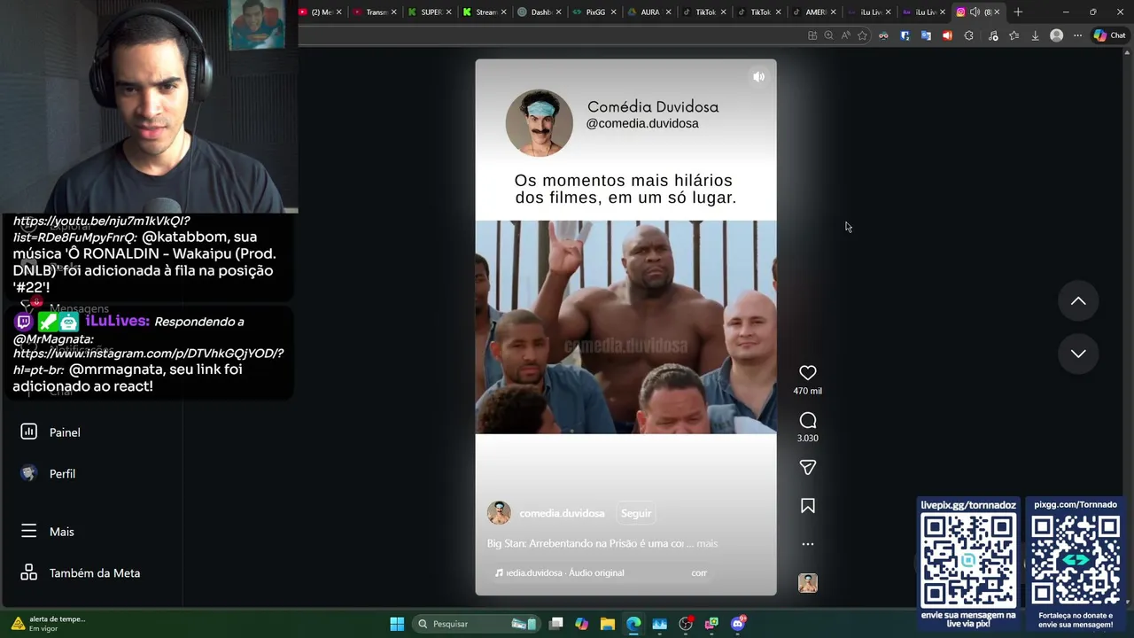
Task: Click the 'alerta de tempe...' weather widget
Action: click(49, 624)
